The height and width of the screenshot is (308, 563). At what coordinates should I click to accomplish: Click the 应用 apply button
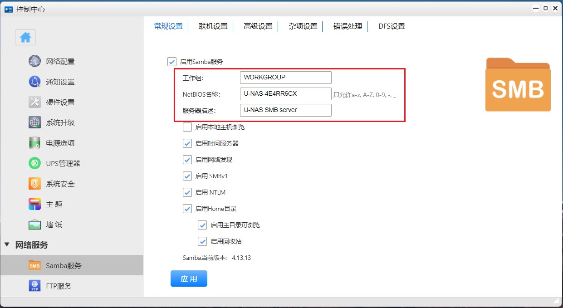[x=189, y=279]
